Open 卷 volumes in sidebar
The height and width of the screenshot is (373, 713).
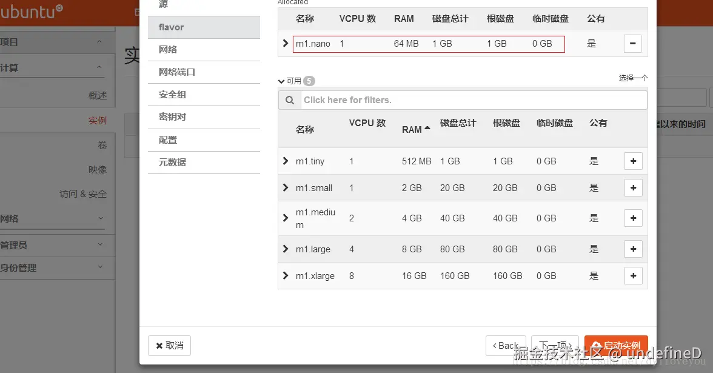click(x=102, y=145)
